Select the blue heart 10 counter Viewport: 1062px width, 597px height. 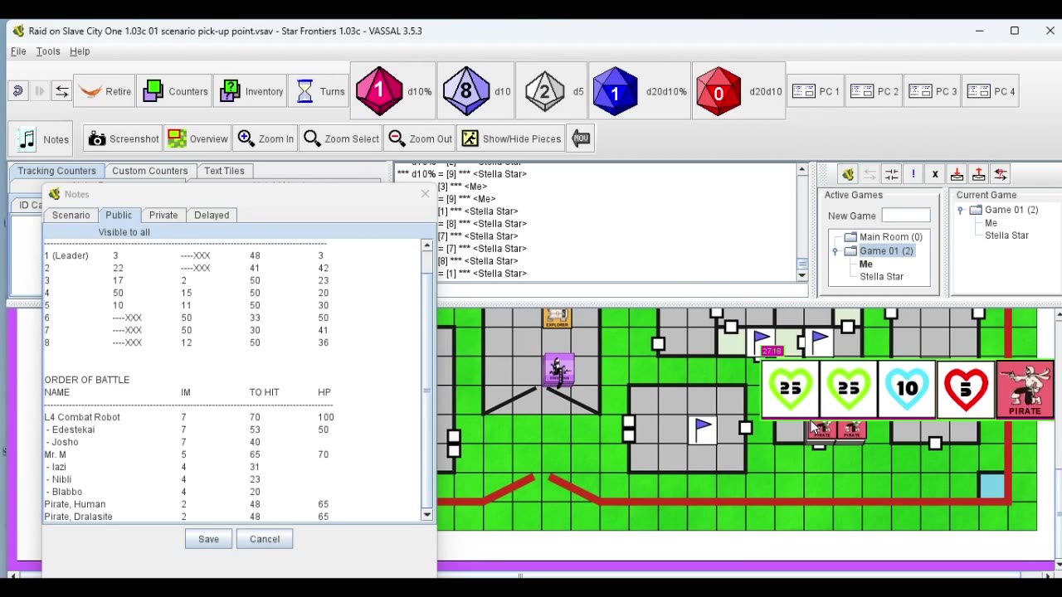908,388
